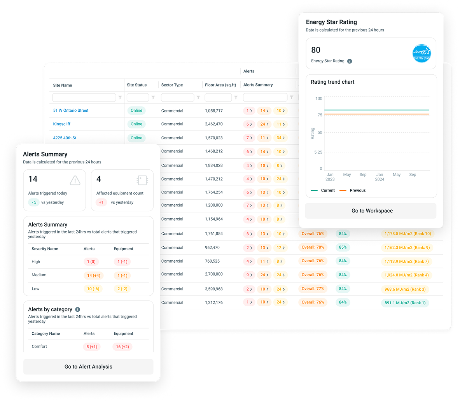Click the Energy Star logo badge
The height and width of the screenshot is (402, 460).
(x=422, y=53)
